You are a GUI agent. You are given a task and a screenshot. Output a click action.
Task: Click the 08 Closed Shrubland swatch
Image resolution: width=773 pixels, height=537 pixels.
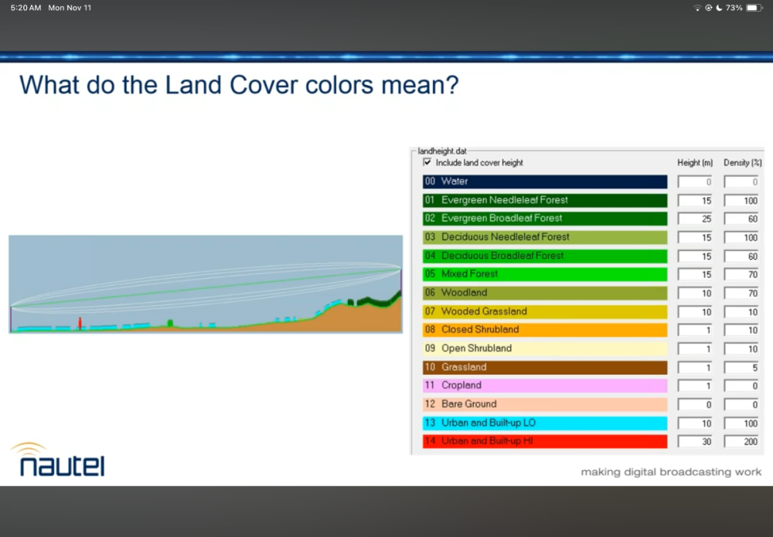(544, 330)
